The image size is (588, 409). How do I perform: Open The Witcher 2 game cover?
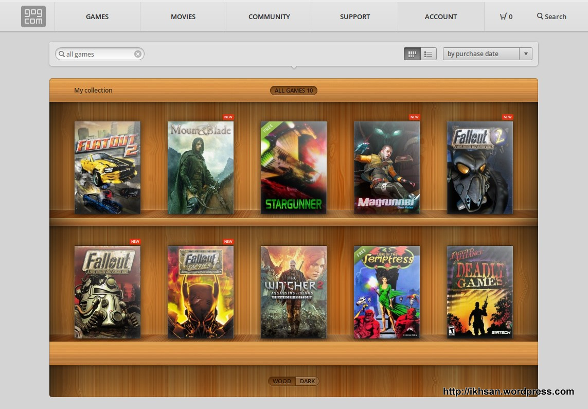pyautogui.click(x=294, y=292)
